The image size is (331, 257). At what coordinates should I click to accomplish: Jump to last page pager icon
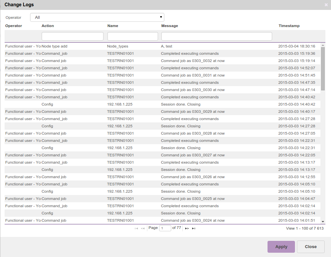pos(194,228)
